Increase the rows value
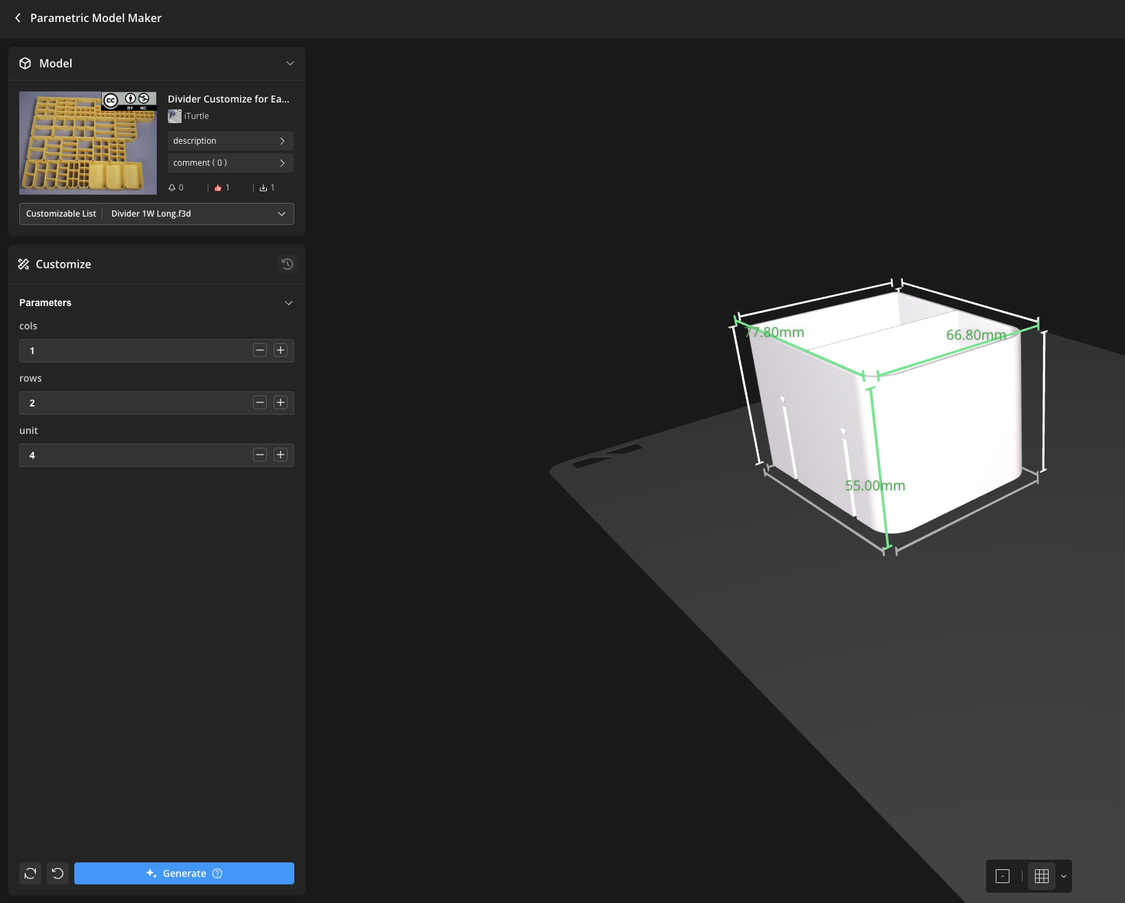This screenshot has height=903, width=1125. tap(281, 403)
